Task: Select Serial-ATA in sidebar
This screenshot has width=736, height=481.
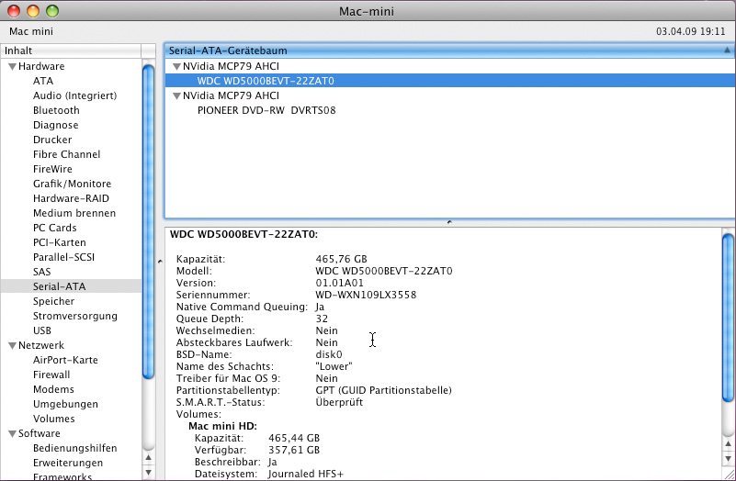Action: point(71,286)
